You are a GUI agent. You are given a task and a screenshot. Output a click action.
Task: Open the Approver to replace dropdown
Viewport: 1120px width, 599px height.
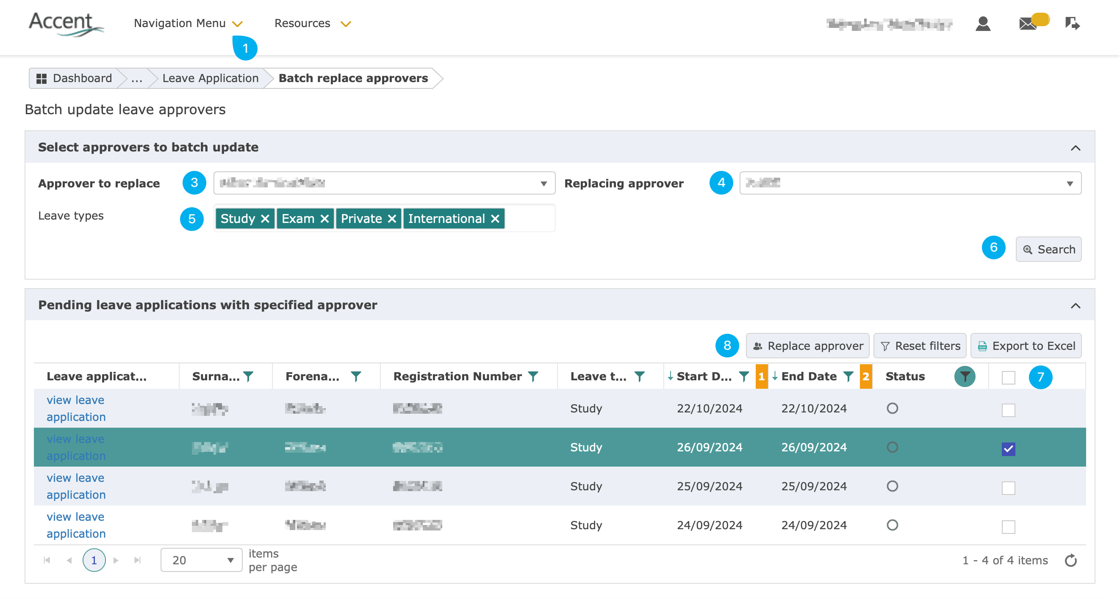click(384, 183)
